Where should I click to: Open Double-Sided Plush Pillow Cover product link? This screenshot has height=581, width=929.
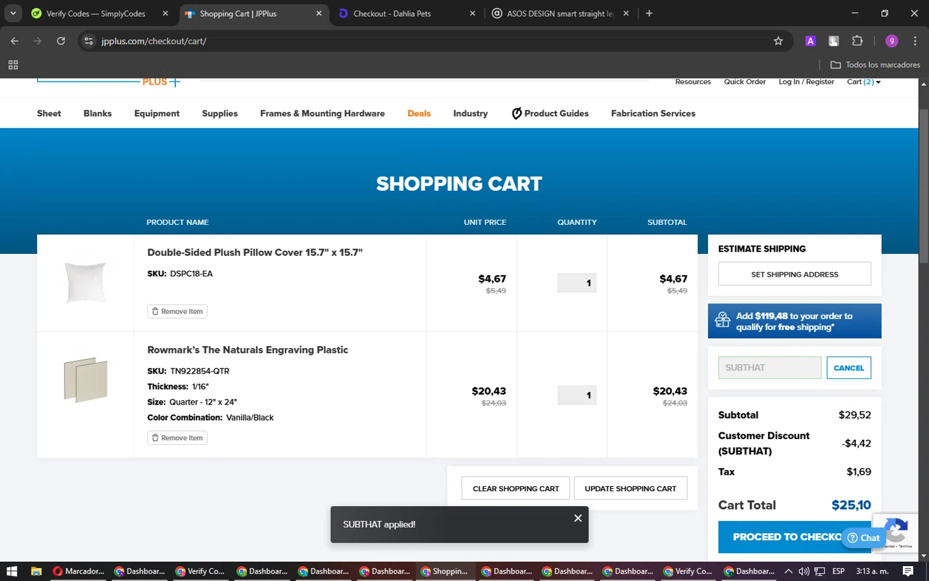(x=255, y=252)
